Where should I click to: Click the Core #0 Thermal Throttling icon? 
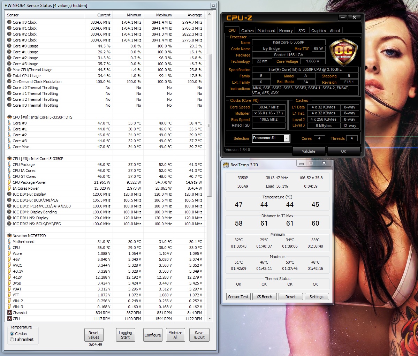pyautogui.click(x=9, y=87)
